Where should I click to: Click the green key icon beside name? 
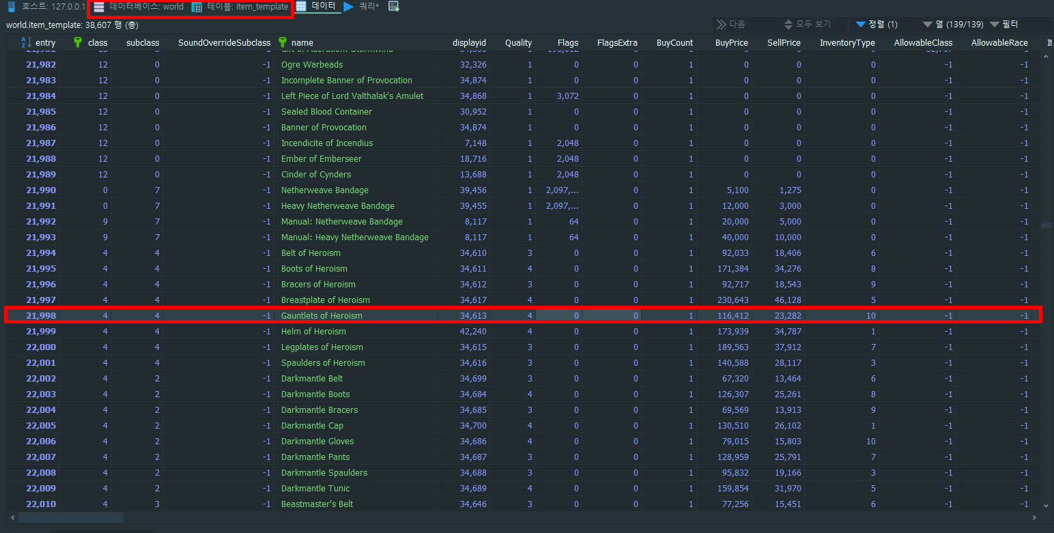pos(283,42)
